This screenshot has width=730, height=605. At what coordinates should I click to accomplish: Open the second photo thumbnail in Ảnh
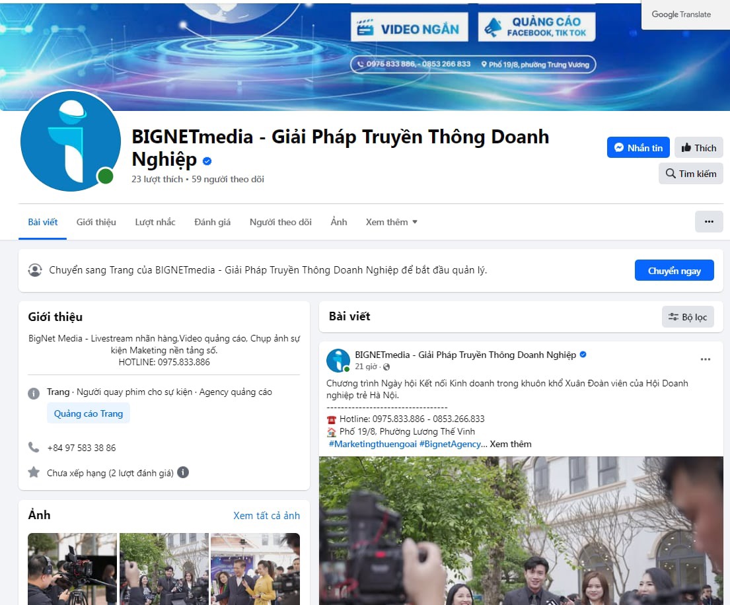[x=164, y=569]
